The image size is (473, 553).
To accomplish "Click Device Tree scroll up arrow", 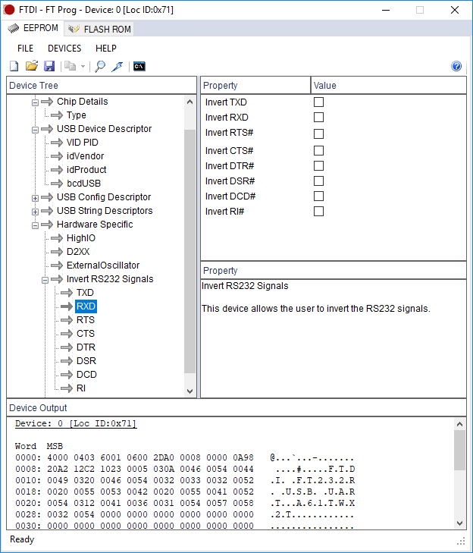I will coord(190,102).
